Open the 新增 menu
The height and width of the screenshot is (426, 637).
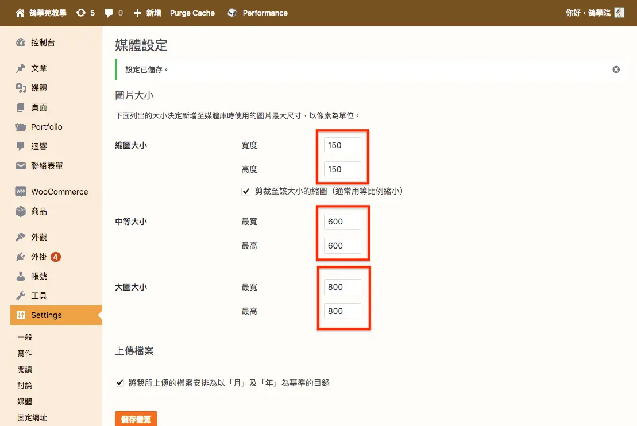[x=153, y=13]
